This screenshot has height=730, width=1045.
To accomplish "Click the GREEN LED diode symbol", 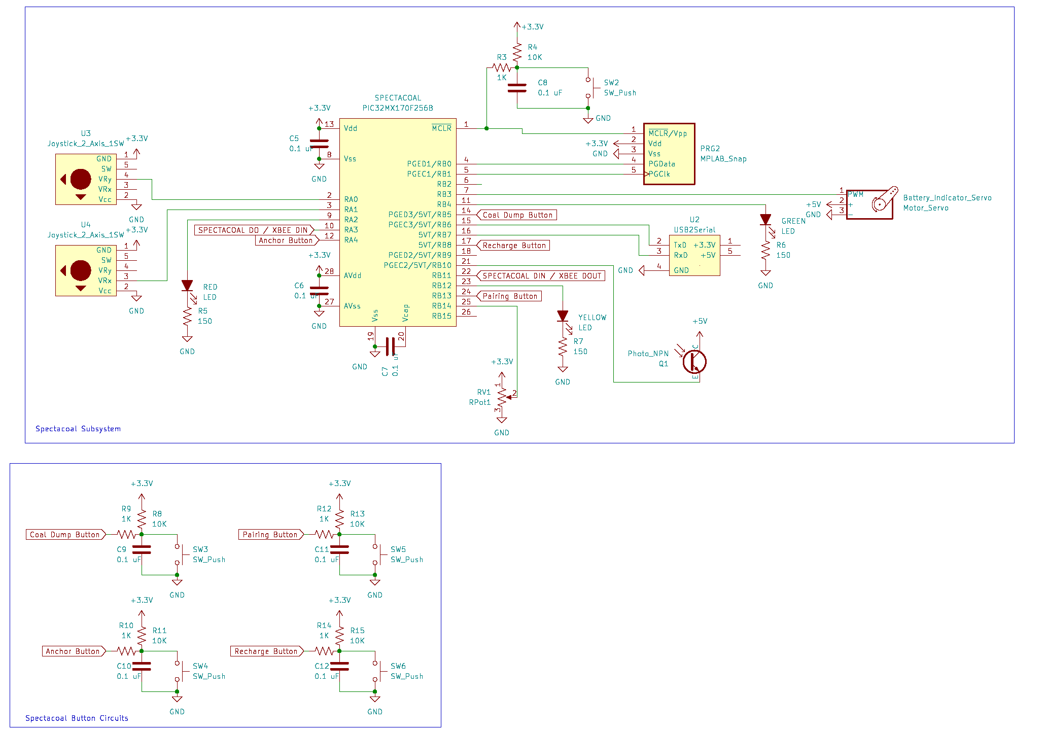I will (765, 219).
